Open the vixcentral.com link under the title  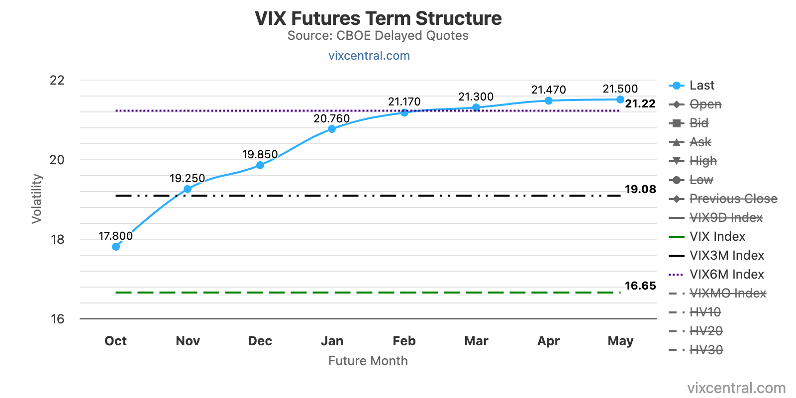click(369, 56)
